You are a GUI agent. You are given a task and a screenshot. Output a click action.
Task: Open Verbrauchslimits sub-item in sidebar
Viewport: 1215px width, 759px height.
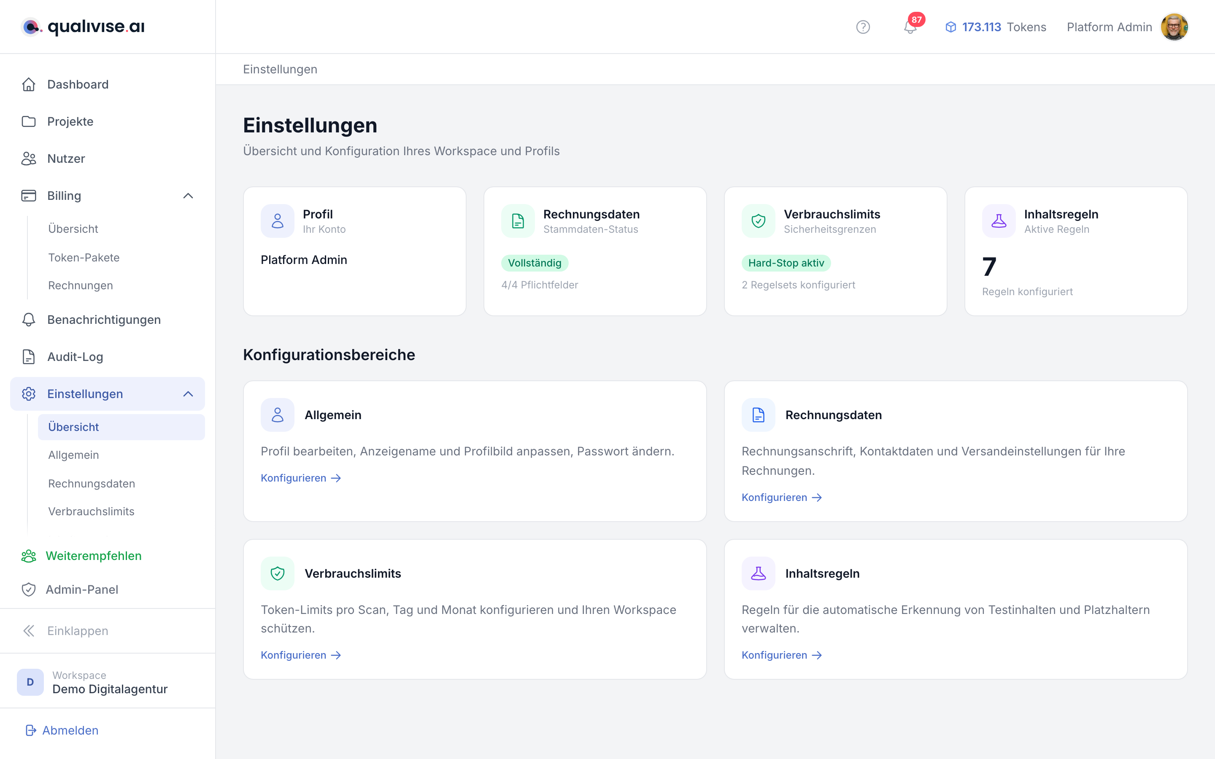(x=121, y=511)
